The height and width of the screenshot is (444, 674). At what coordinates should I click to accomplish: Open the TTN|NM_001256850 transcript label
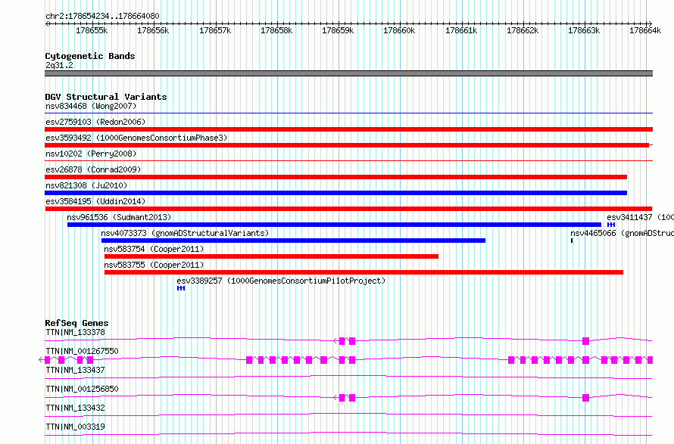coord(82,389)
